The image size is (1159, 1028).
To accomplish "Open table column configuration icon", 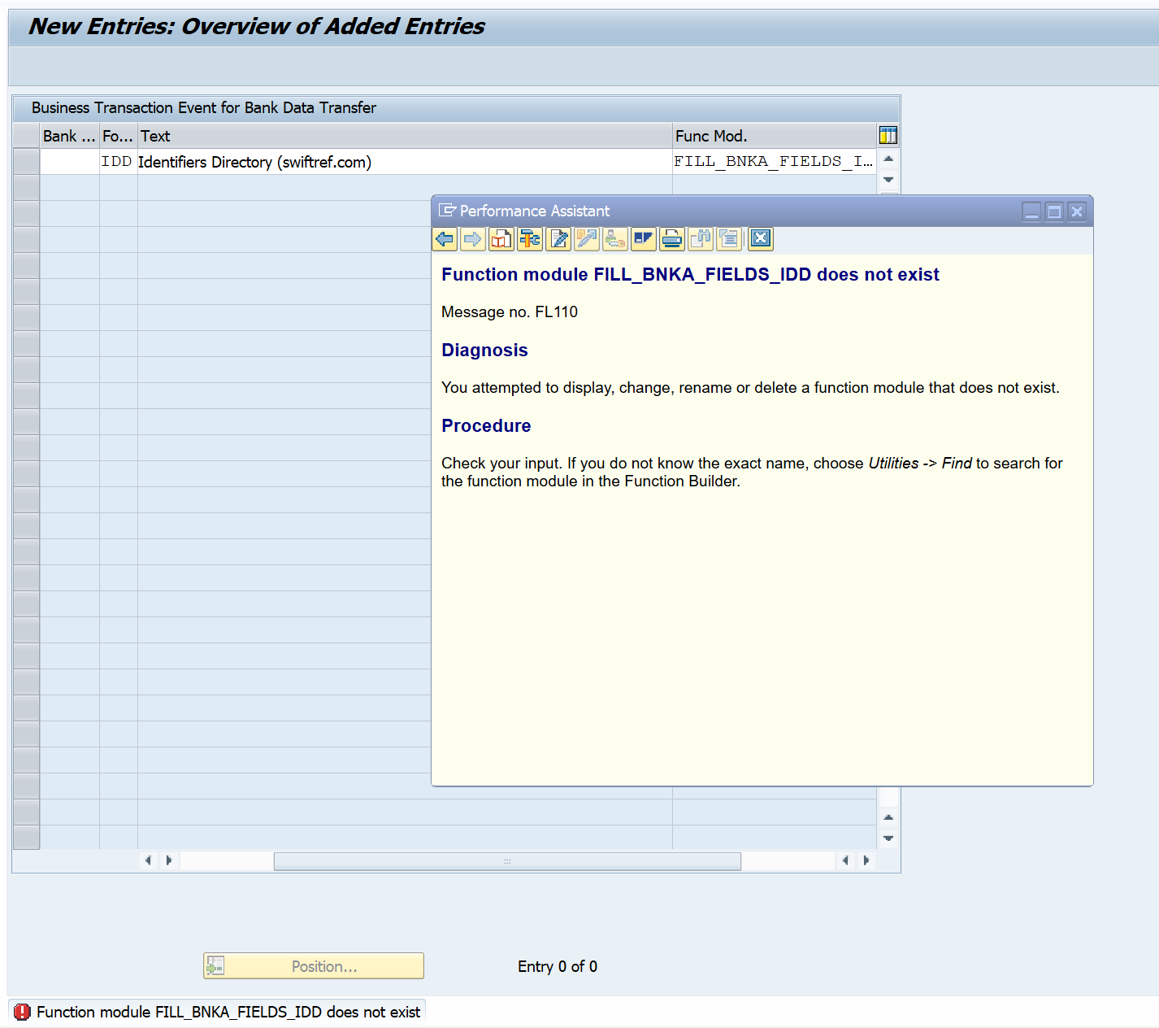I will tap(888, 135).
